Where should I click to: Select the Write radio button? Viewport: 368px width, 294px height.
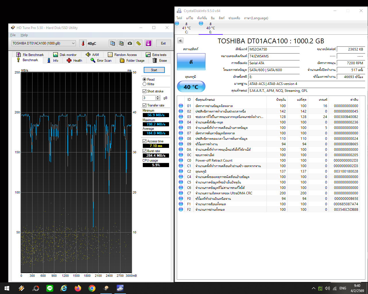[x=145, y=84]
